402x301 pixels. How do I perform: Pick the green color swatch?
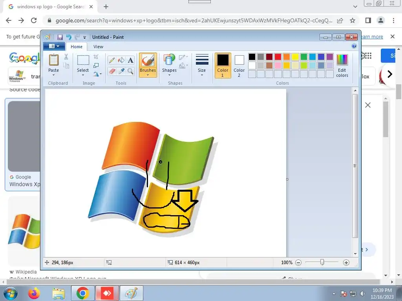(x=303, y=57)
